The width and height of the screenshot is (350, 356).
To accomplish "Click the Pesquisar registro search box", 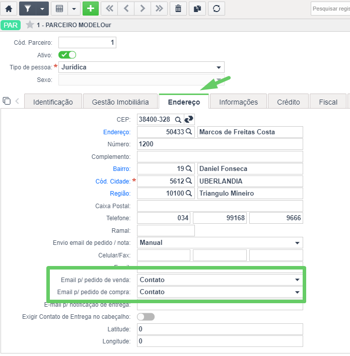I will click(330, 9).
